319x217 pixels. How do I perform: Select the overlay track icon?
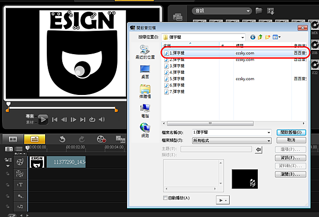tap(20, 174)
